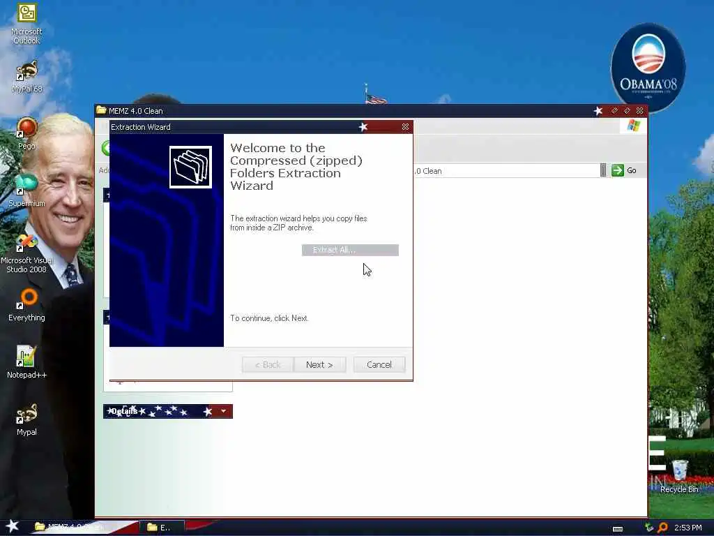Click Next in the Extraction Wizard
The height and width of the screenshot is (536, 714).
pyautogui.click(x=319, y=364)
